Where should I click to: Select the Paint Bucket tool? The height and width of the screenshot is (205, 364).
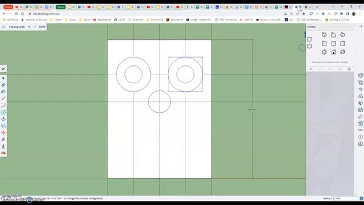3,92
